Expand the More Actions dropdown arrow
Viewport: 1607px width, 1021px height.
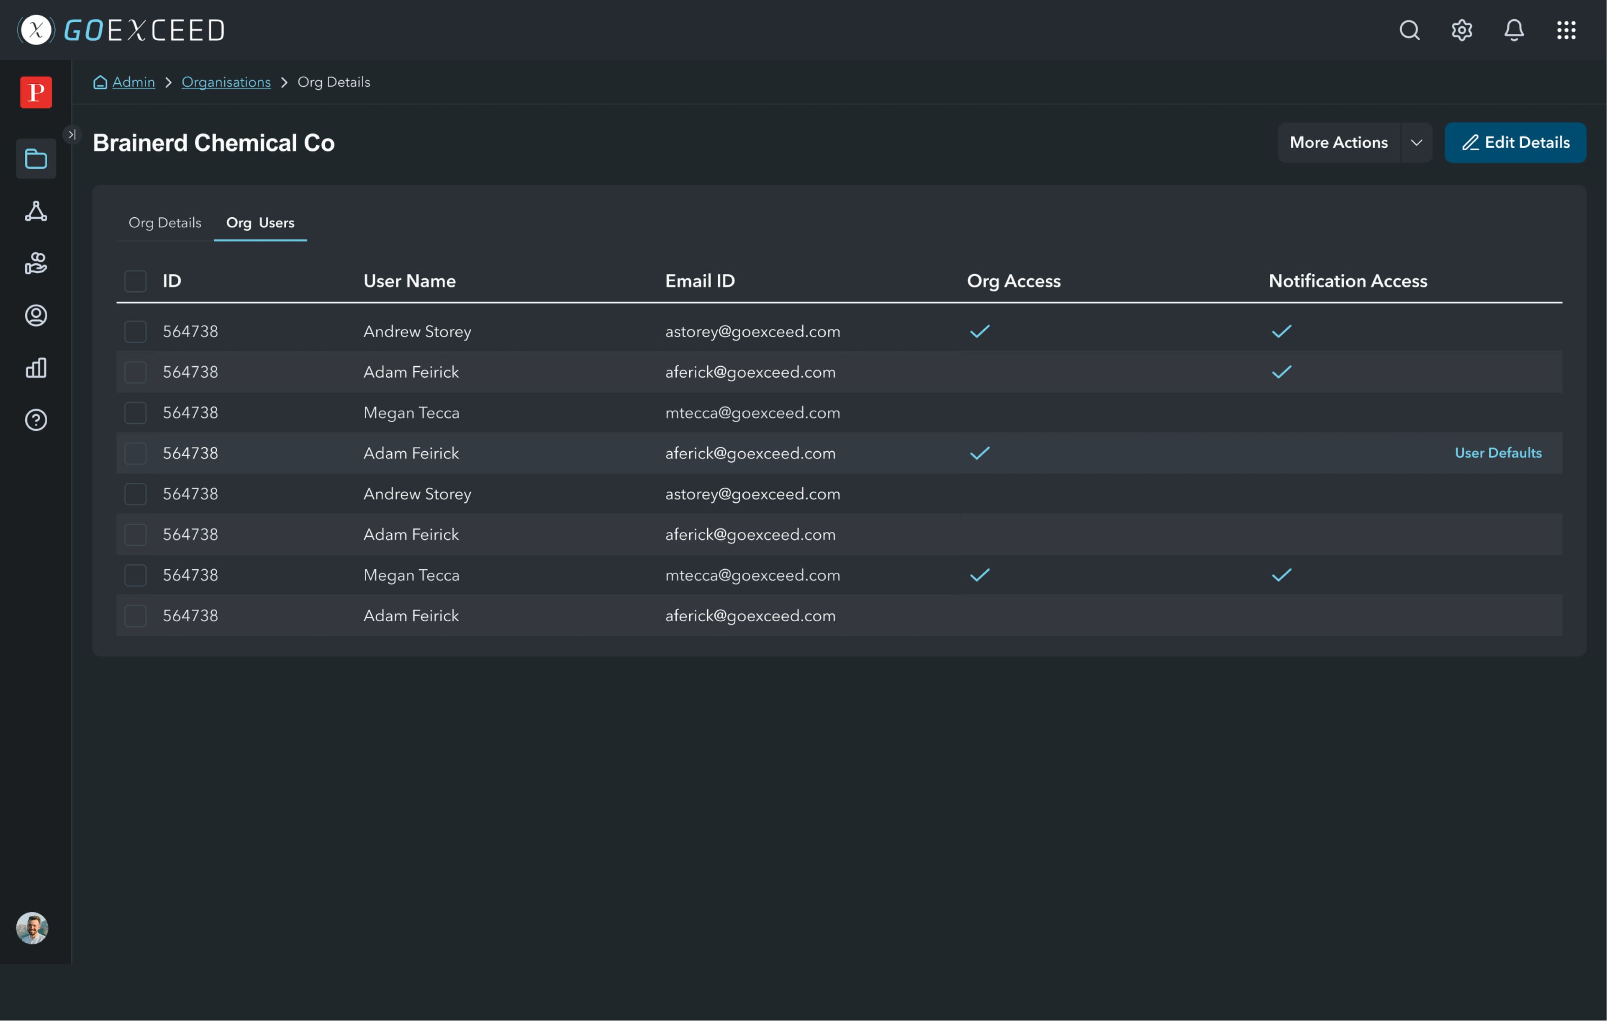pyautogui.click(x=1416, y=143)
